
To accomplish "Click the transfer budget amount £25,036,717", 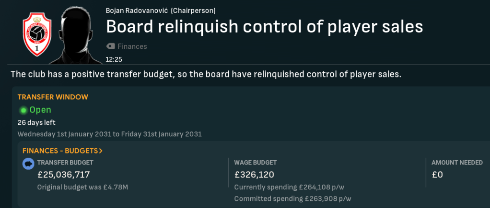I will (x=63, y=175).
